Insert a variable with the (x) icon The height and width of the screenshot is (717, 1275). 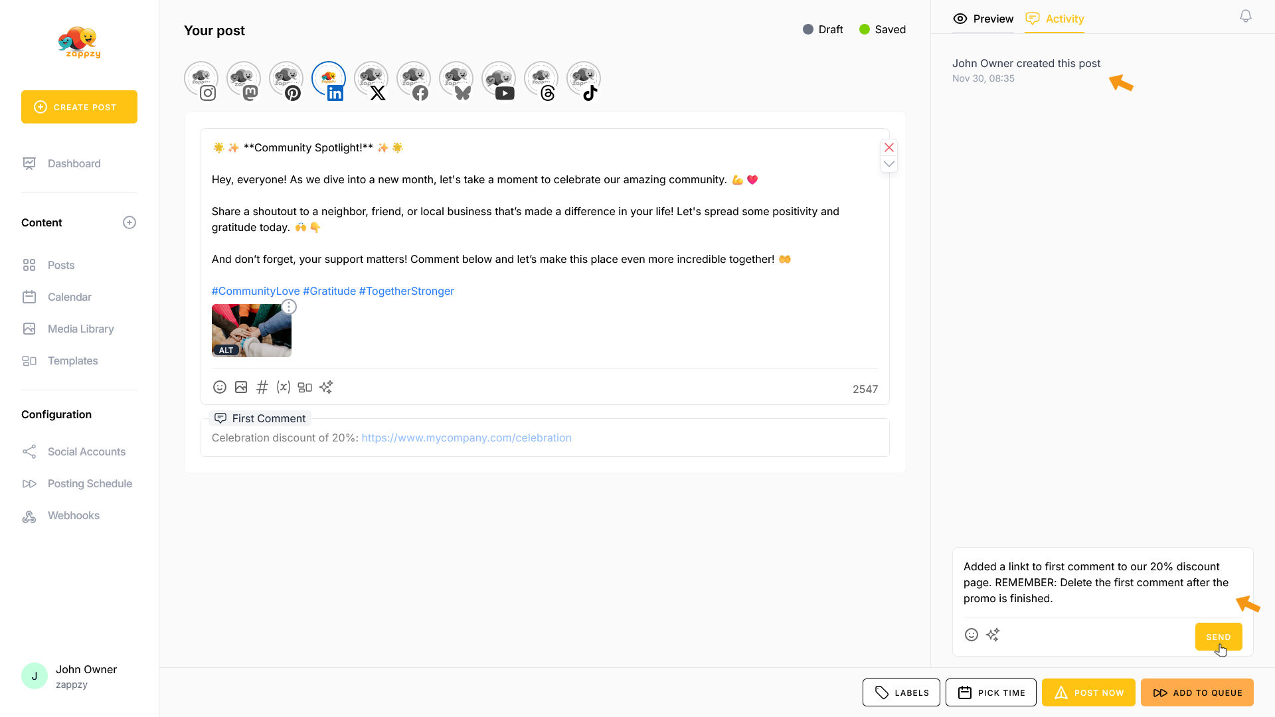(x=284, y=387)
